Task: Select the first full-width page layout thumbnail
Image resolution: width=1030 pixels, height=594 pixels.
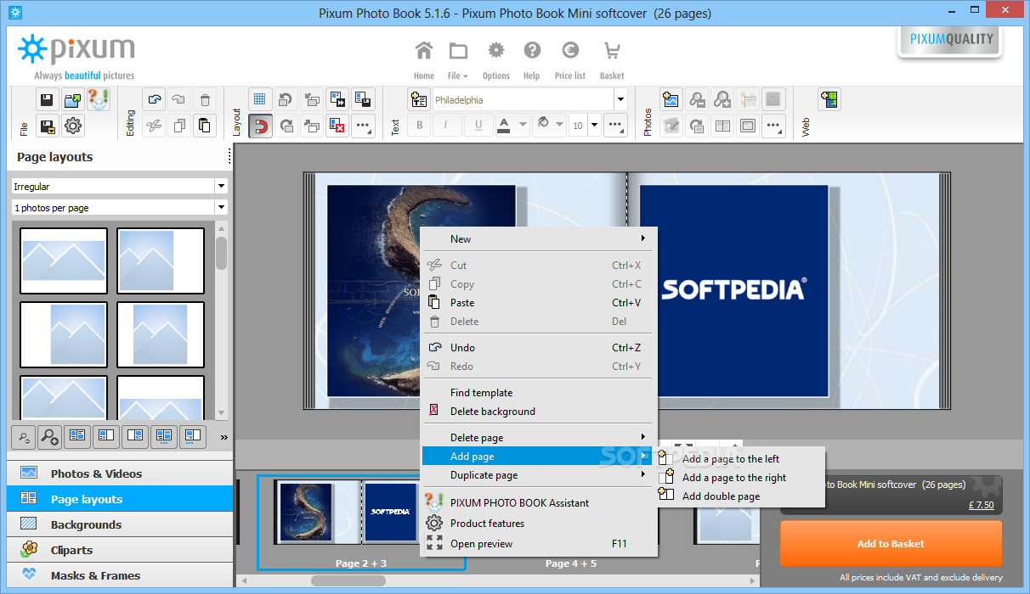Action: click(64, 261)
